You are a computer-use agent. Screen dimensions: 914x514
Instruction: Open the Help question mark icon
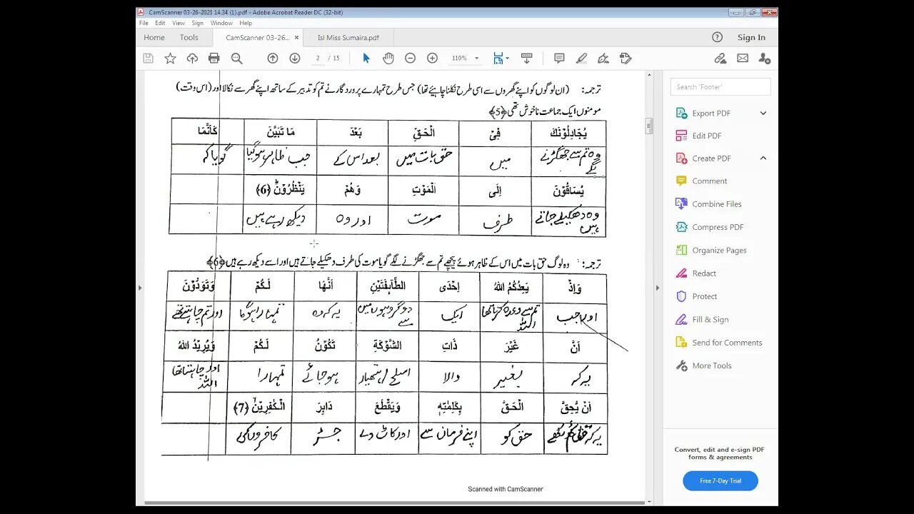tap(718, 37)
